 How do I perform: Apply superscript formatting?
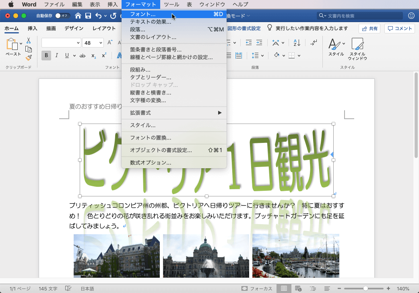104,55
